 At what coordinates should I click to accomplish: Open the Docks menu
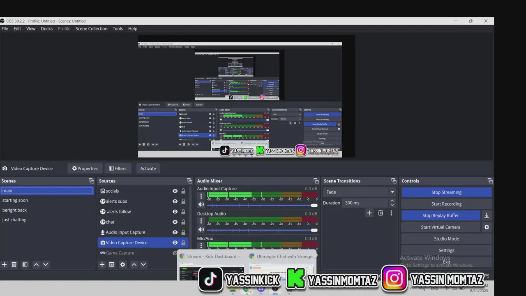47,29
